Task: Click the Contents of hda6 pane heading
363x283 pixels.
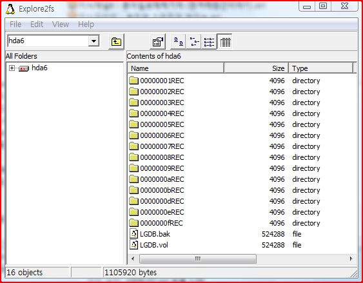Action: 153,56
